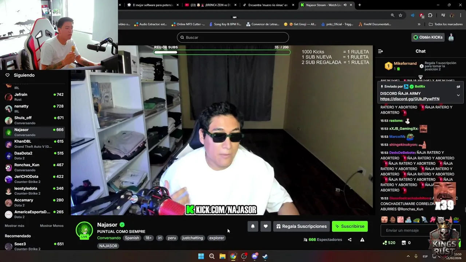
Task: Click the Chrome zoom magnifier icon in address bar
Action: (x=392, y=15)
